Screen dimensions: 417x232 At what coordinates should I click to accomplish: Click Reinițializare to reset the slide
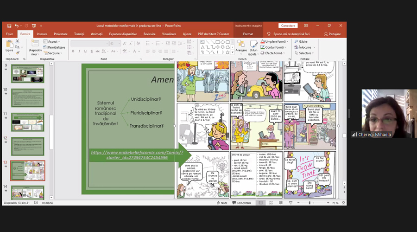tap(54, 47)
